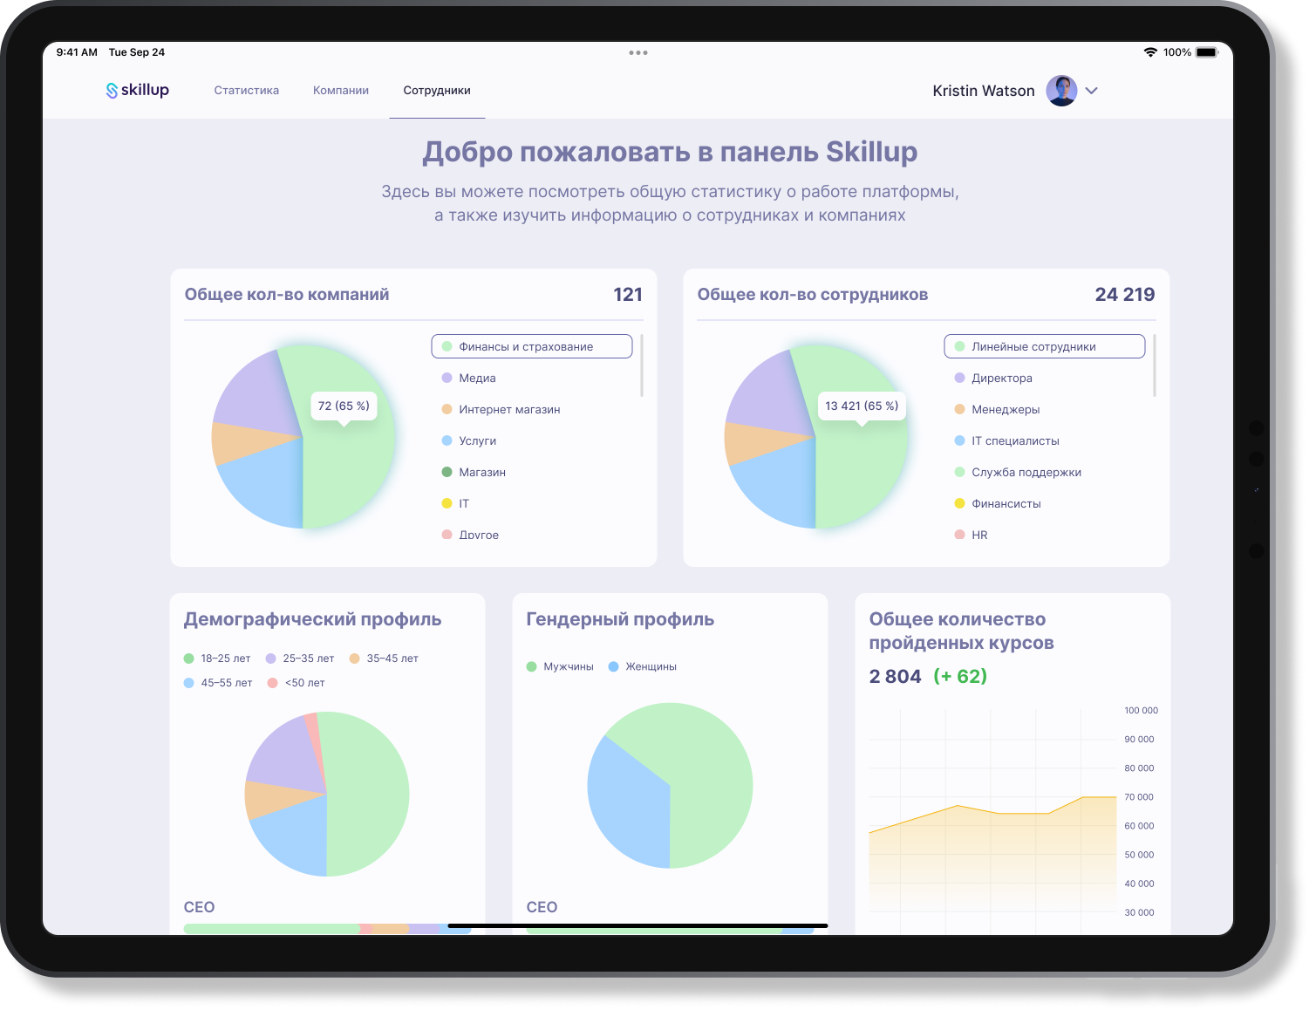Select the Финансы и страхование legend item
The width and height of the screenshot is (1309, 1010).
(531, 346)
